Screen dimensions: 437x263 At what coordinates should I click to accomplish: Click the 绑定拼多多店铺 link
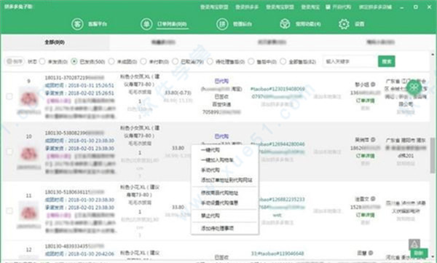(x=375, y=7)
